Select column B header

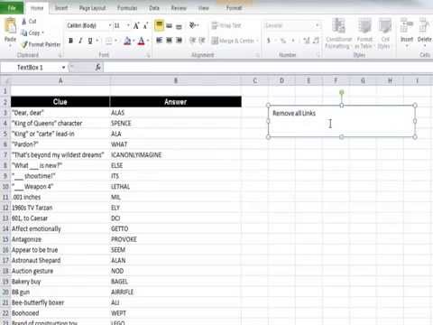pos(176,80)
